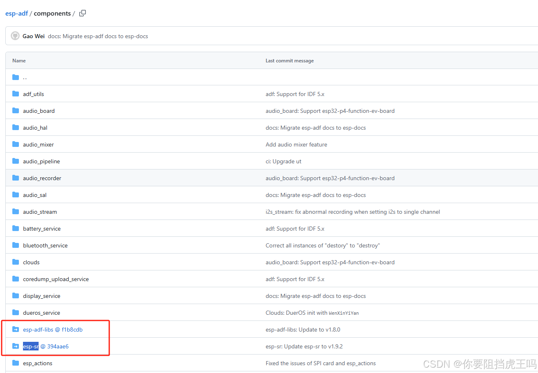Click the audio_recorder folder icon

[x=16, y=178]
